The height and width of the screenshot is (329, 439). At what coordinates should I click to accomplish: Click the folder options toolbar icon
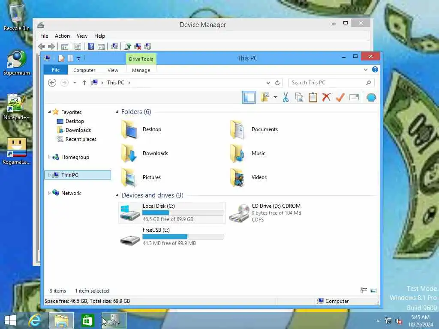pyautogui.click(x=265, y=97)
